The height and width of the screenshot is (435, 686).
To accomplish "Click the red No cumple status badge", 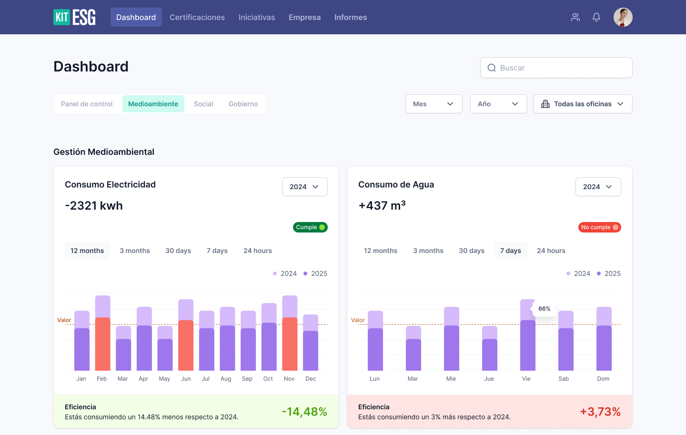I will pyautogui.click(x=599, y=227).
